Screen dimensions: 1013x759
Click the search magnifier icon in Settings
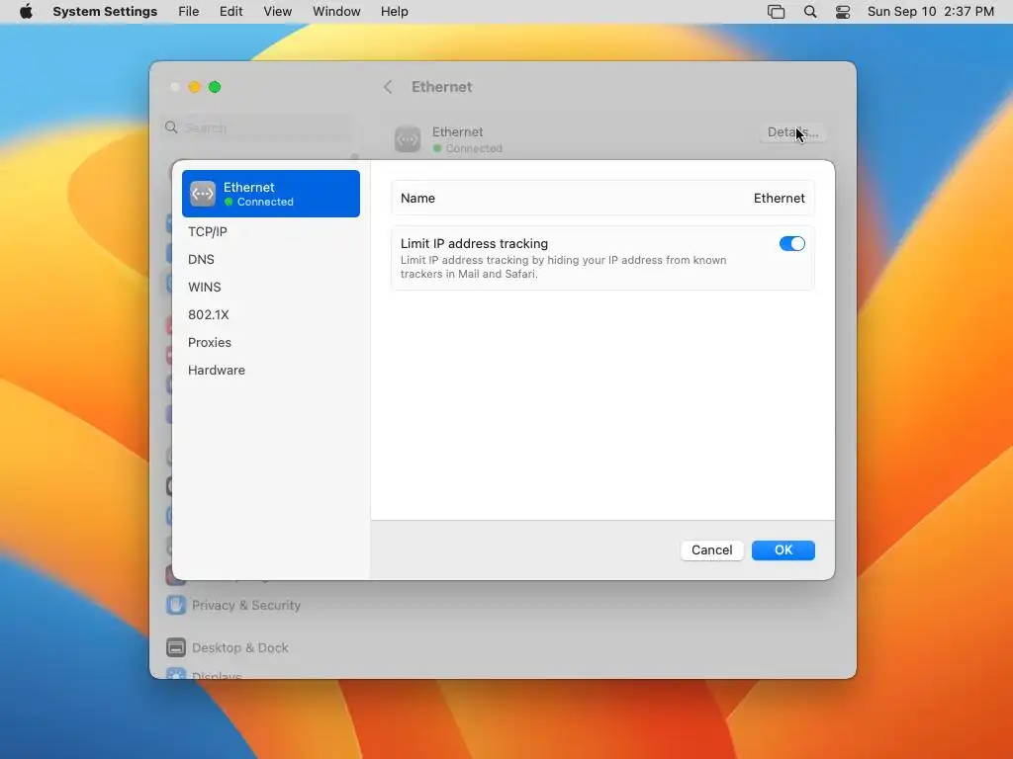(171, 127)
